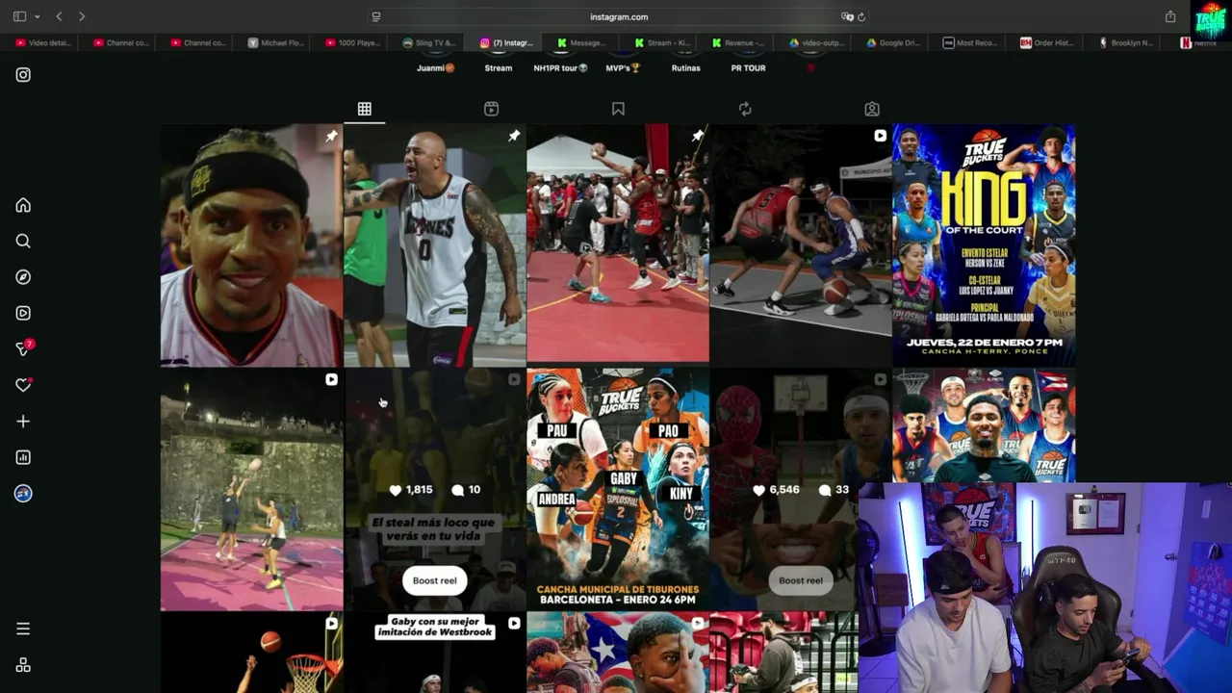Open the NH1PR tour highlight
This screenshot has height=693, width=1232.
point(560,68)
